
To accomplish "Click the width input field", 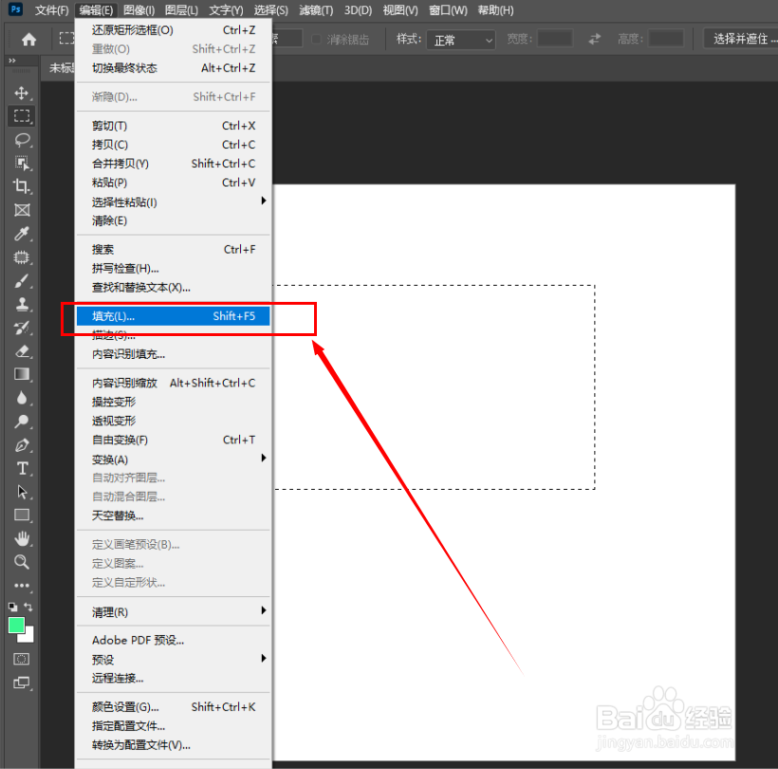I will click(x=555, y=38).
